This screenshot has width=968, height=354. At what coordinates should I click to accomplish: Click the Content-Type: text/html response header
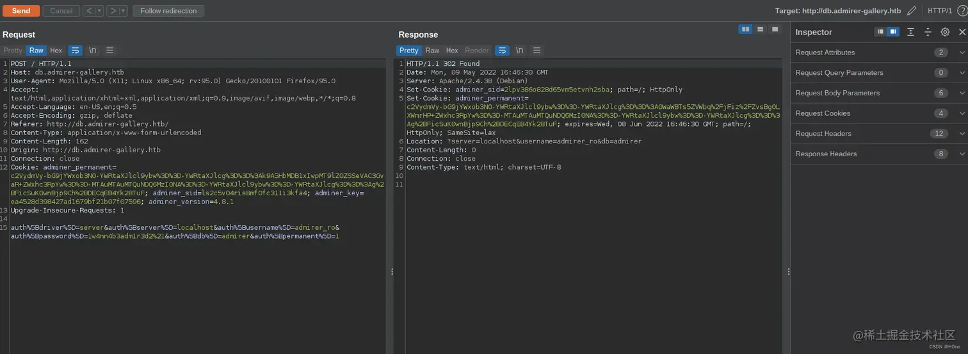[483, 167]
